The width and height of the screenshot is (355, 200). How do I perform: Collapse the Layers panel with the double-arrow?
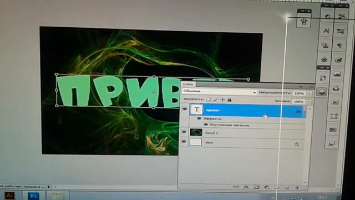pyautogui.click(x=301, y=87)
